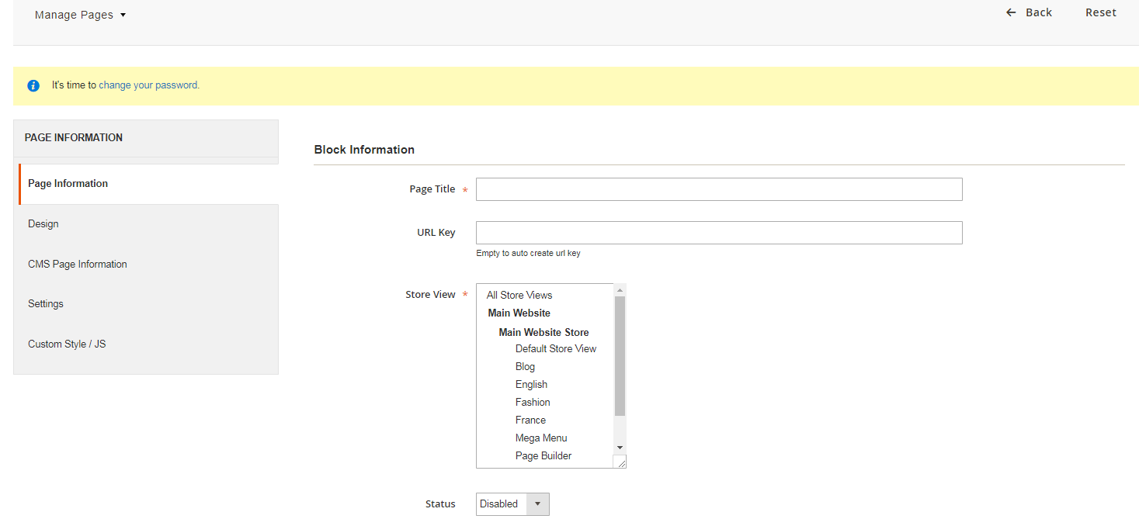
Task: Follow the change your password link
Action: click(149, 85)
